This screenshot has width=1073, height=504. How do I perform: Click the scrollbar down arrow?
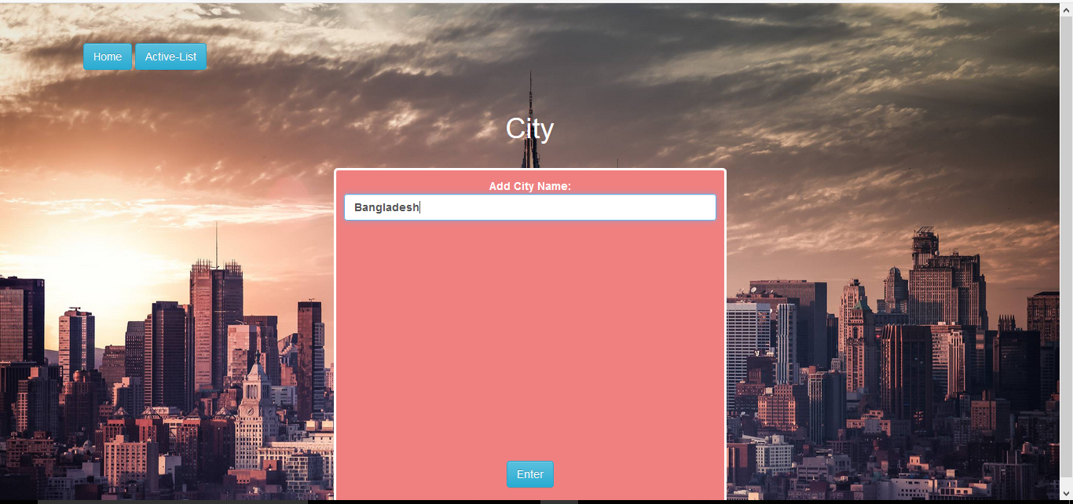(x=1066, y=493)
